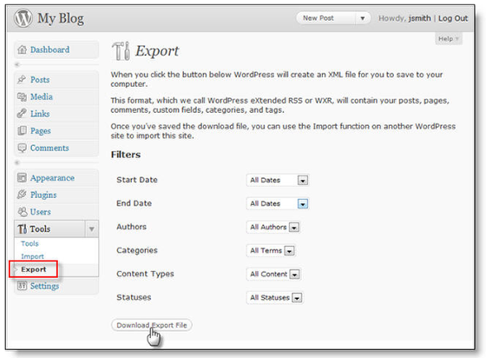The height and width of the screenshot is (358, 486).
Task: Click the Log Out link
Action: pos(453,18)
